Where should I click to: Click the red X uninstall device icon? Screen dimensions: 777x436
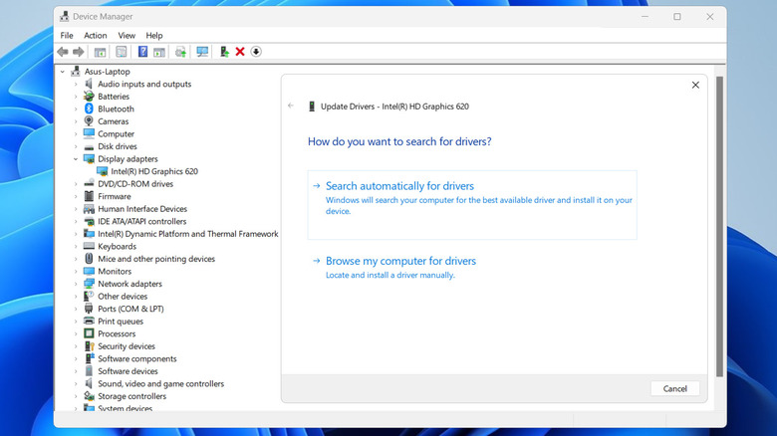click(240, 52)
